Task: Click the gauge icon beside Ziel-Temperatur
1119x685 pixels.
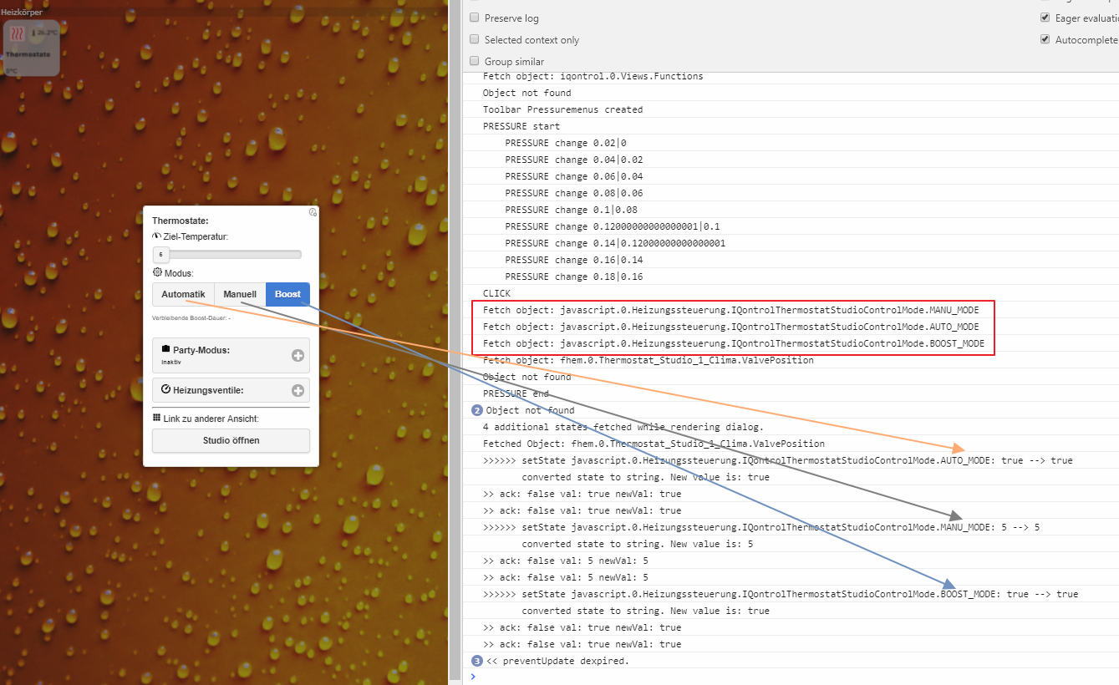Action: (156, 236)
